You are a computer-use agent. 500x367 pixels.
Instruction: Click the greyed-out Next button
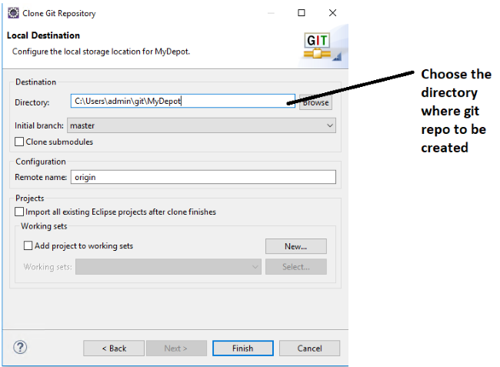(x=176, y=349)
